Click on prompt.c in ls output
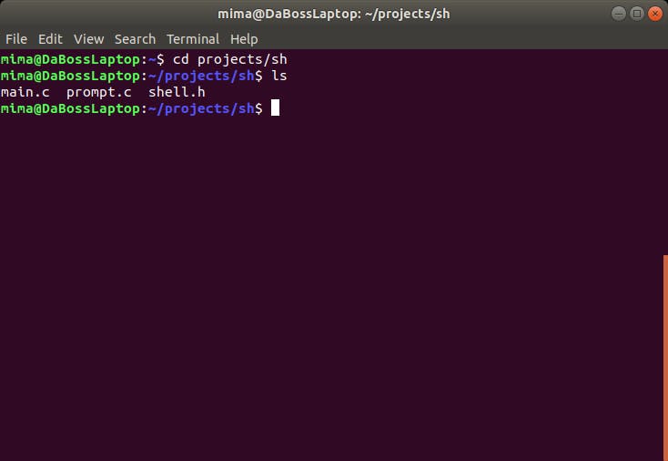Viewport: 668px width, 461px height. (99, 93)
